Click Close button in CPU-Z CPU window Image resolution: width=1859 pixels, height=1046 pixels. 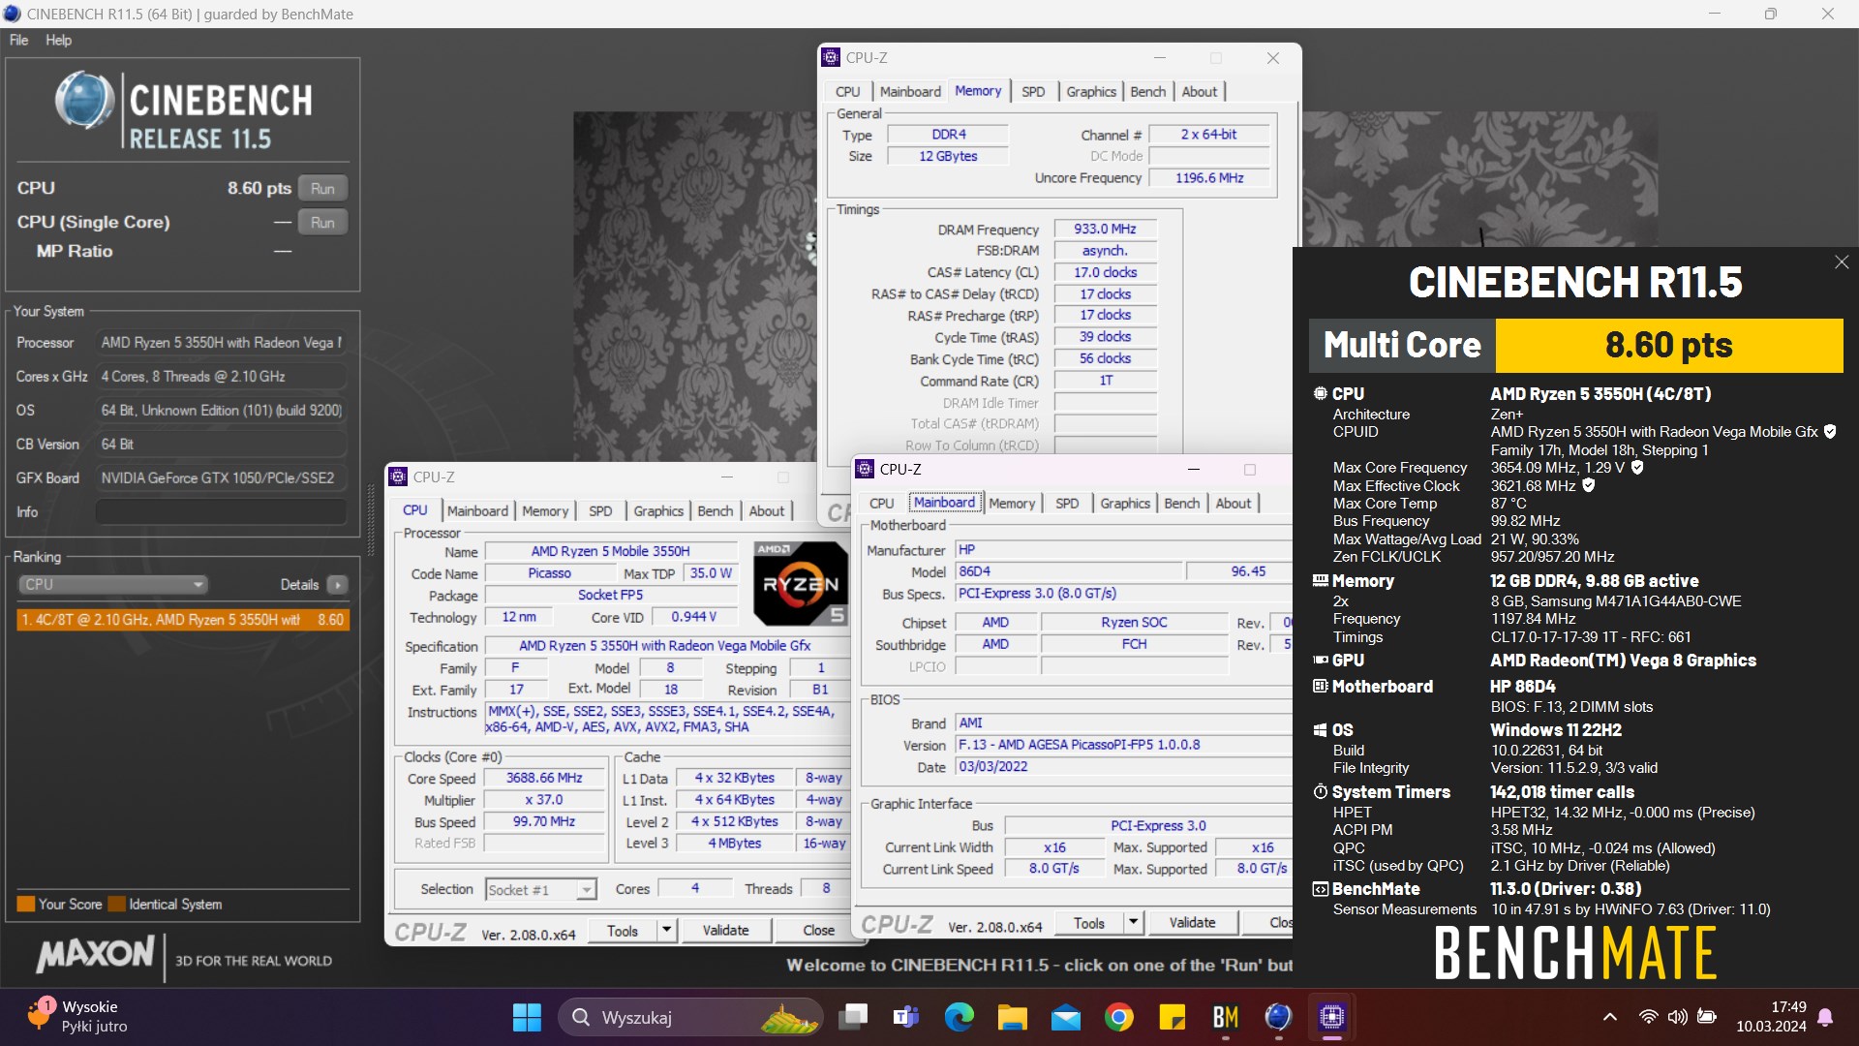(x=818, y=931)
